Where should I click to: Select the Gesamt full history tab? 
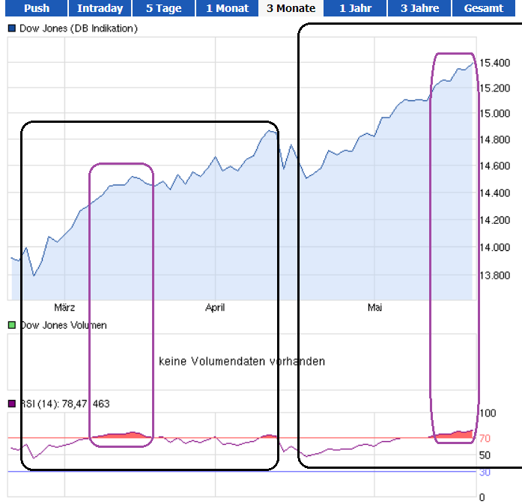(x=483, y=8)
